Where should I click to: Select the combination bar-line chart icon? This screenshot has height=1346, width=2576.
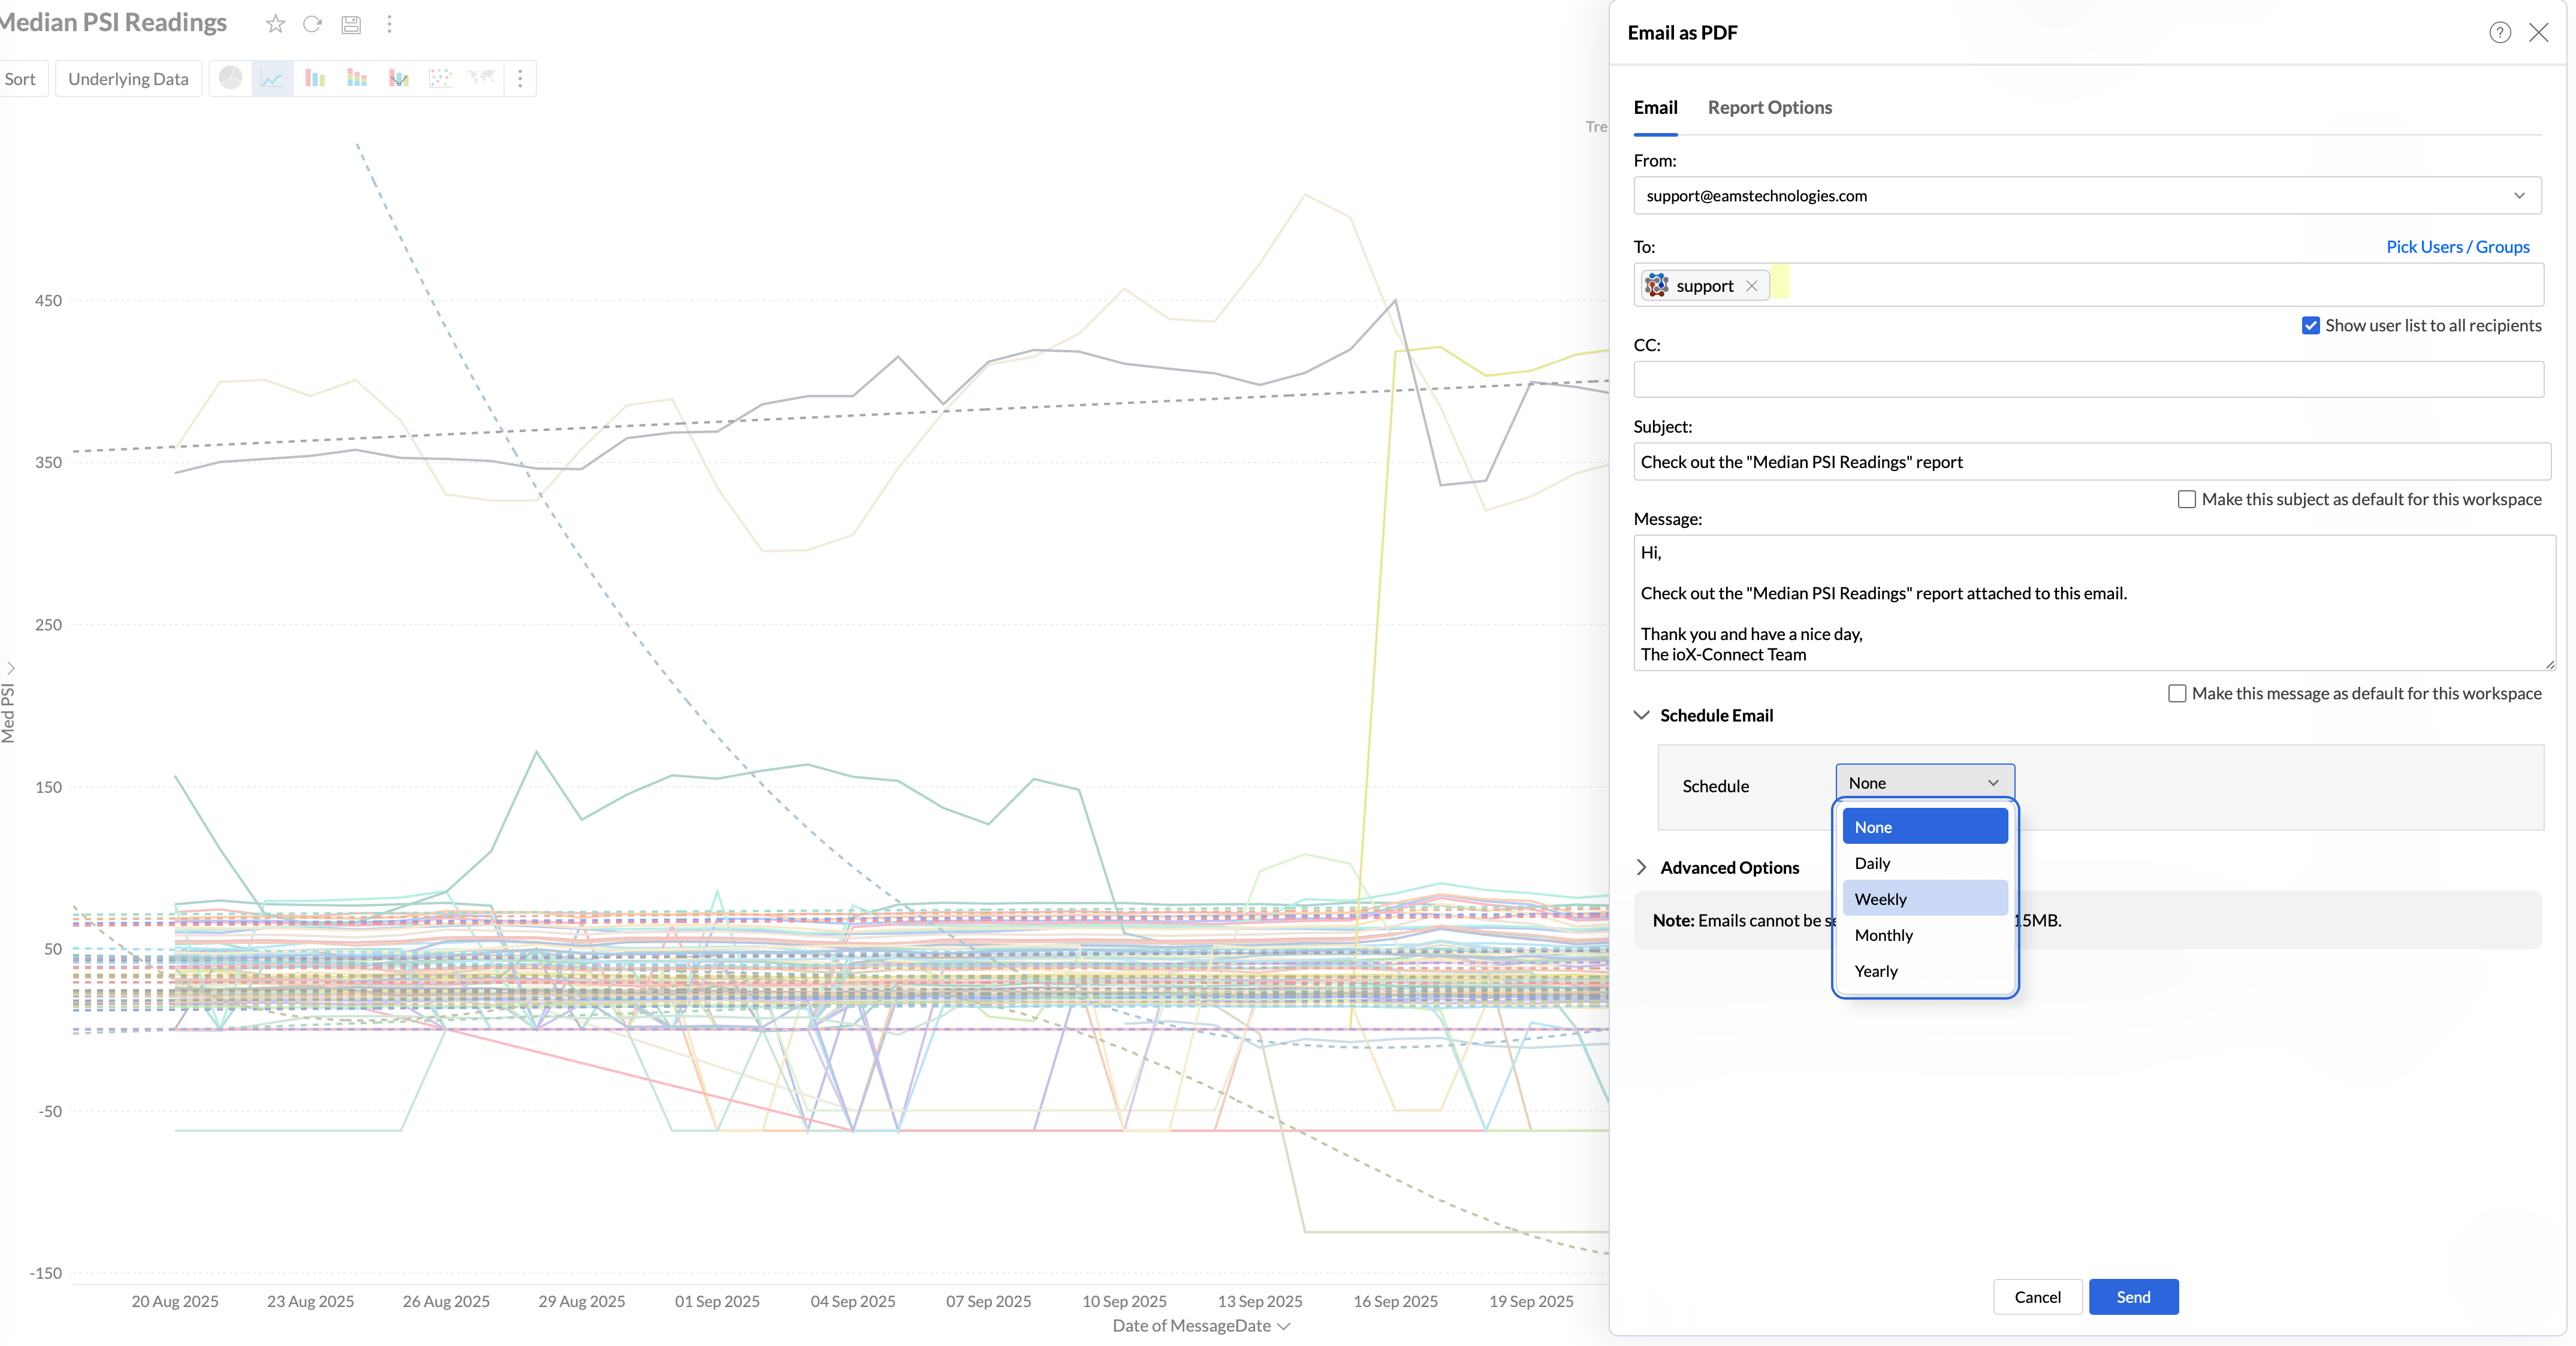tap(399, 78)
